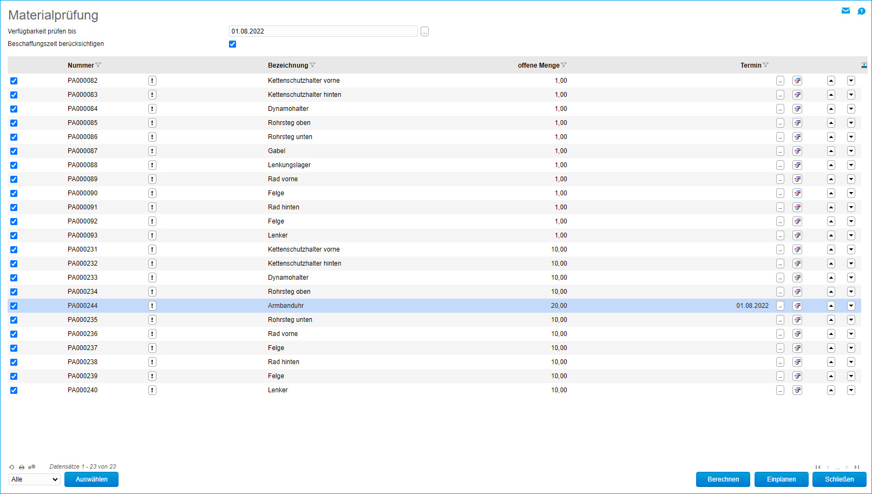872x494 pixels.
Task: Uncheck the row PA000089 Rad vorne
Action: click(x=14, y=179)
